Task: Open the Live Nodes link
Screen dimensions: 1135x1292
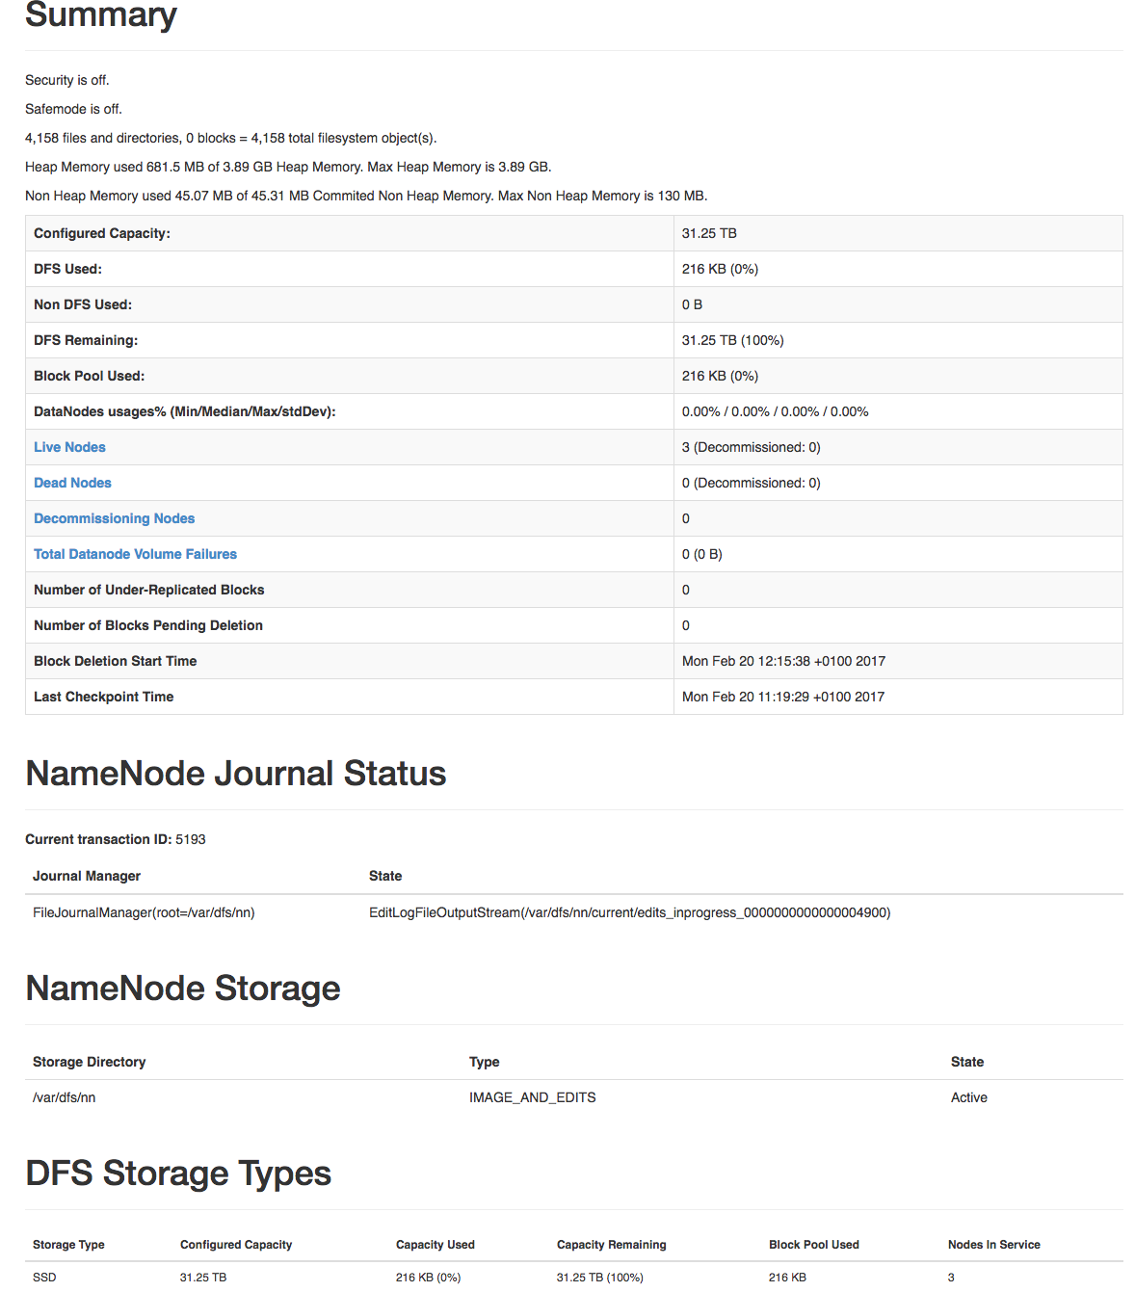Action: pyautogui.click(x=68, y=447)
